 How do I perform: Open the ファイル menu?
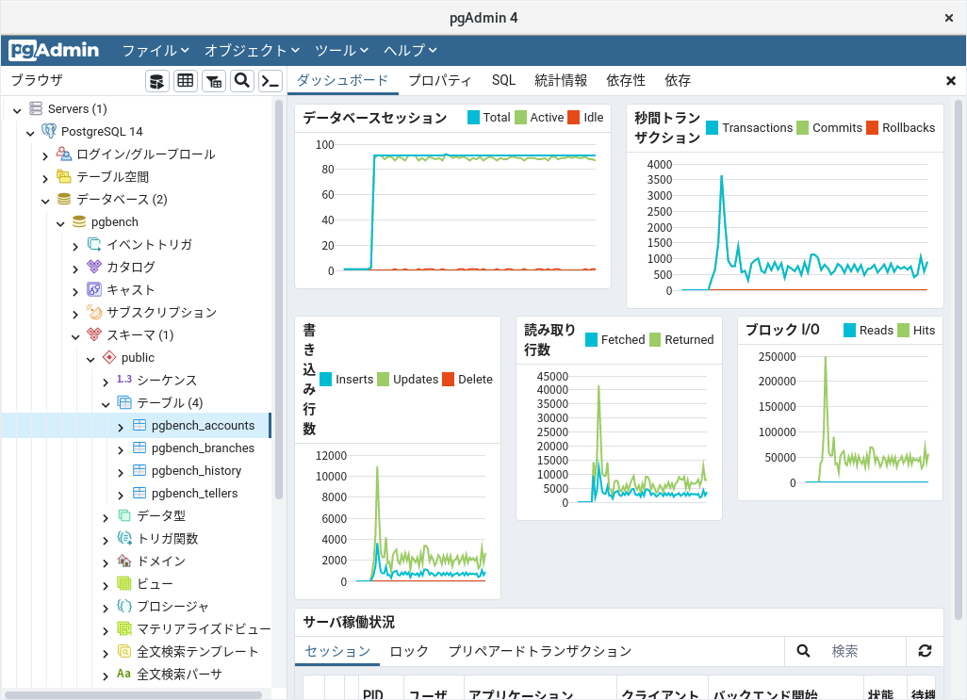[156, 50]
